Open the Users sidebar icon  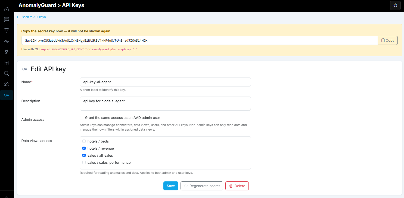[x=7, y=84]
